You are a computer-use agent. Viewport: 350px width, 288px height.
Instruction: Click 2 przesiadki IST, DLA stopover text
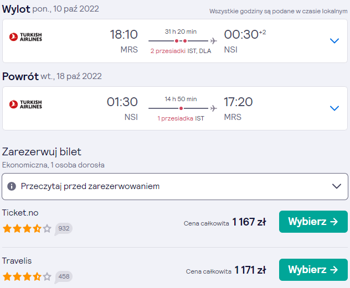click(x=181, y=51)
